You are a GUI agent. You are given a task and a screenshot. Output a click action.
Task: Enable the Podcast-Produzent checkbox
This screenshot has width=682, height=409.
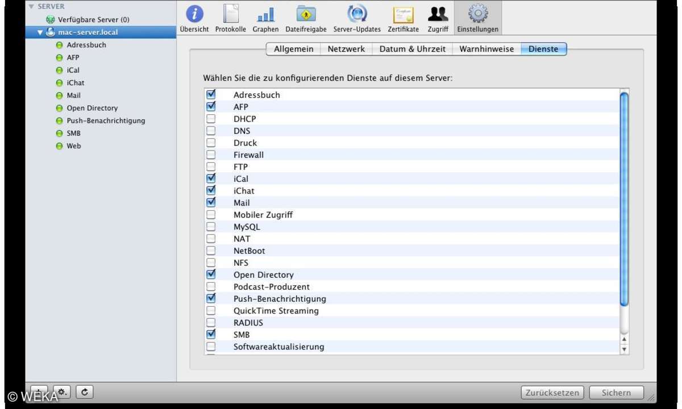[211, 287]
